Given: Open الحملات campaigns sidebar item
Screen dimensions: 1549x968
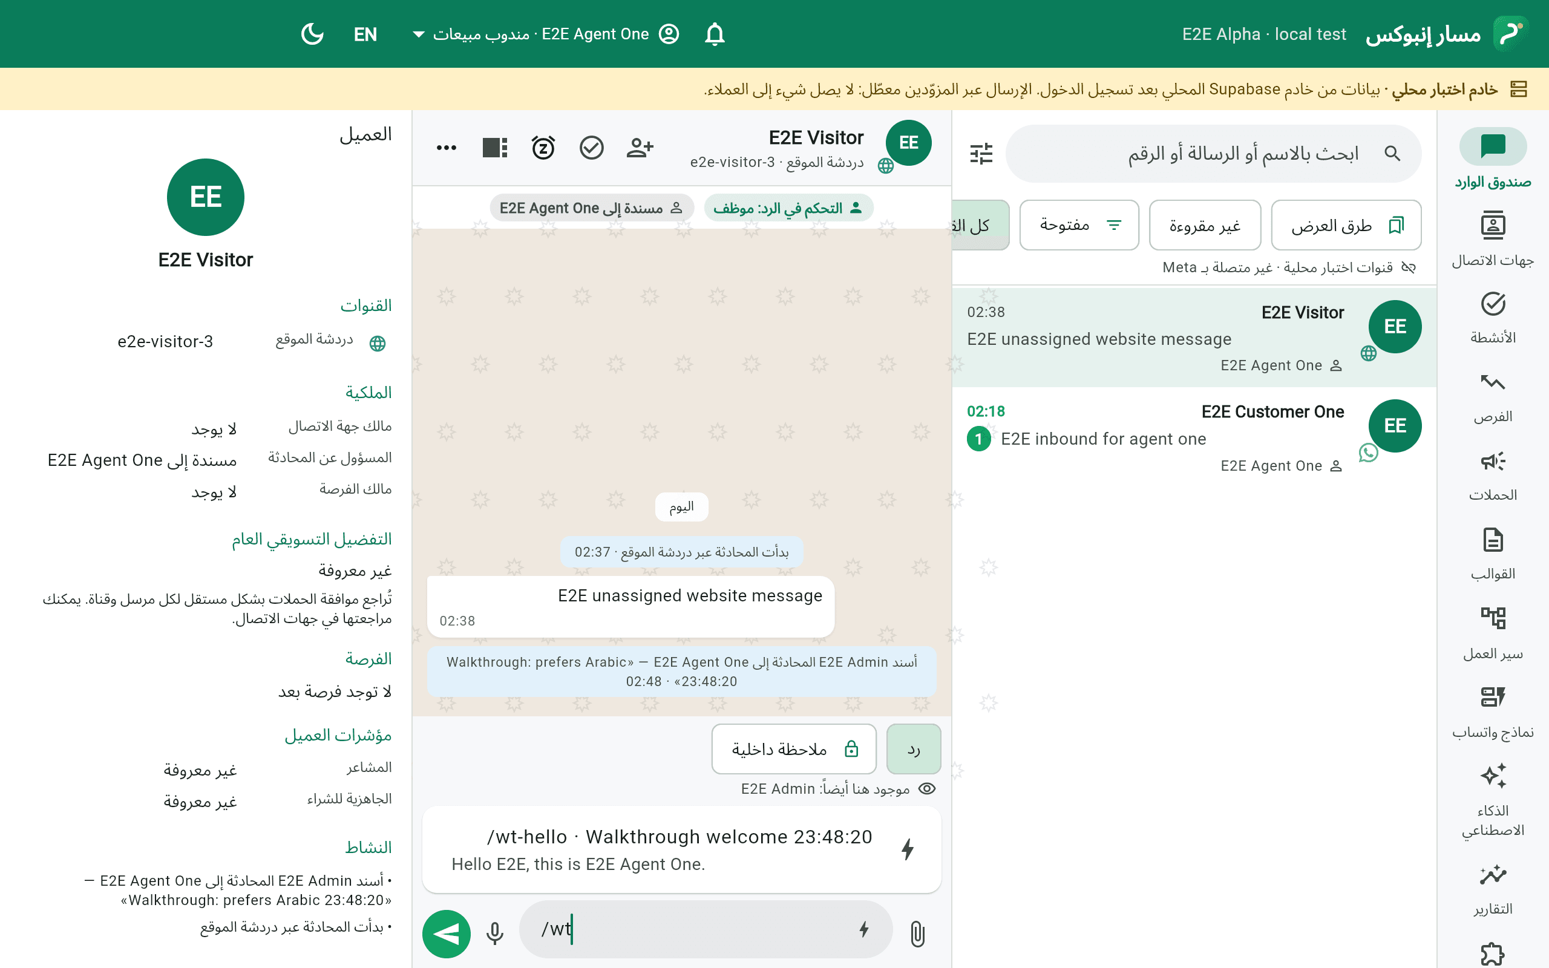Looking at the screenshot, I should pos(1493,476).
